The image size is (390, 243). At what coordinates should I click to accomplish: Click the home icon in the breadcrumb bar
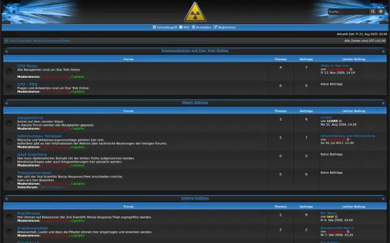(x=6, y=41)
